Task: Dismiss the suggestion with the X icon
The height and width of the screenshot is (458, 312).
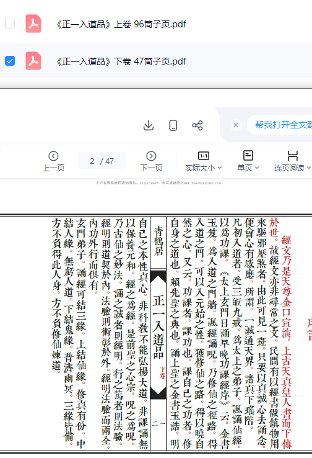Action: [x=236, y=125]
